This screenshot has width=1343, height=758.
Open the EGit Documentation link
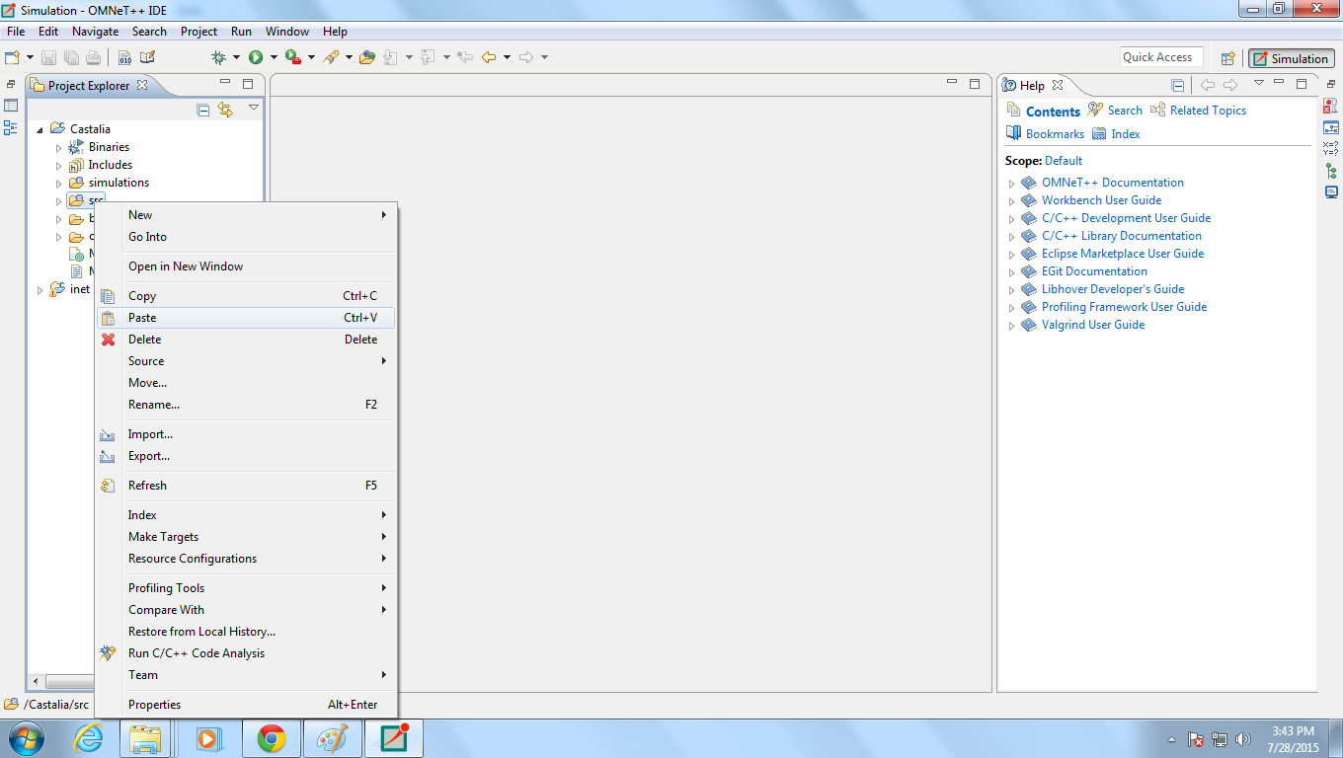1094,271
